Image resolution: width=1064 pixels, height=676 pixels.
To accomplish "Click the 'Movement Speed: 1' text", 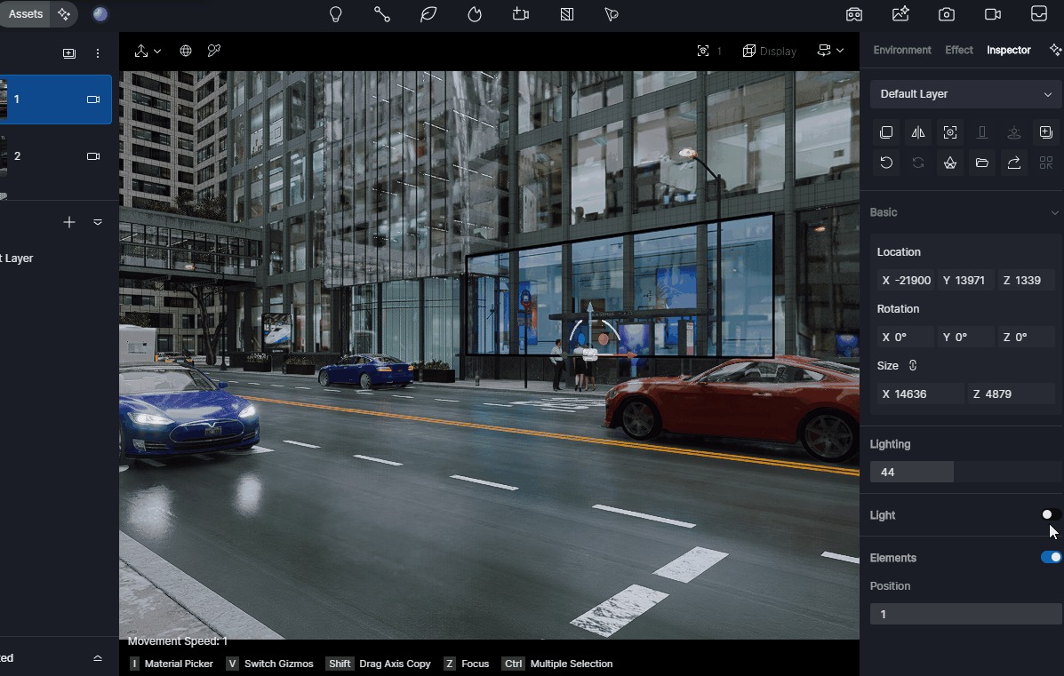I will point(178,641).
